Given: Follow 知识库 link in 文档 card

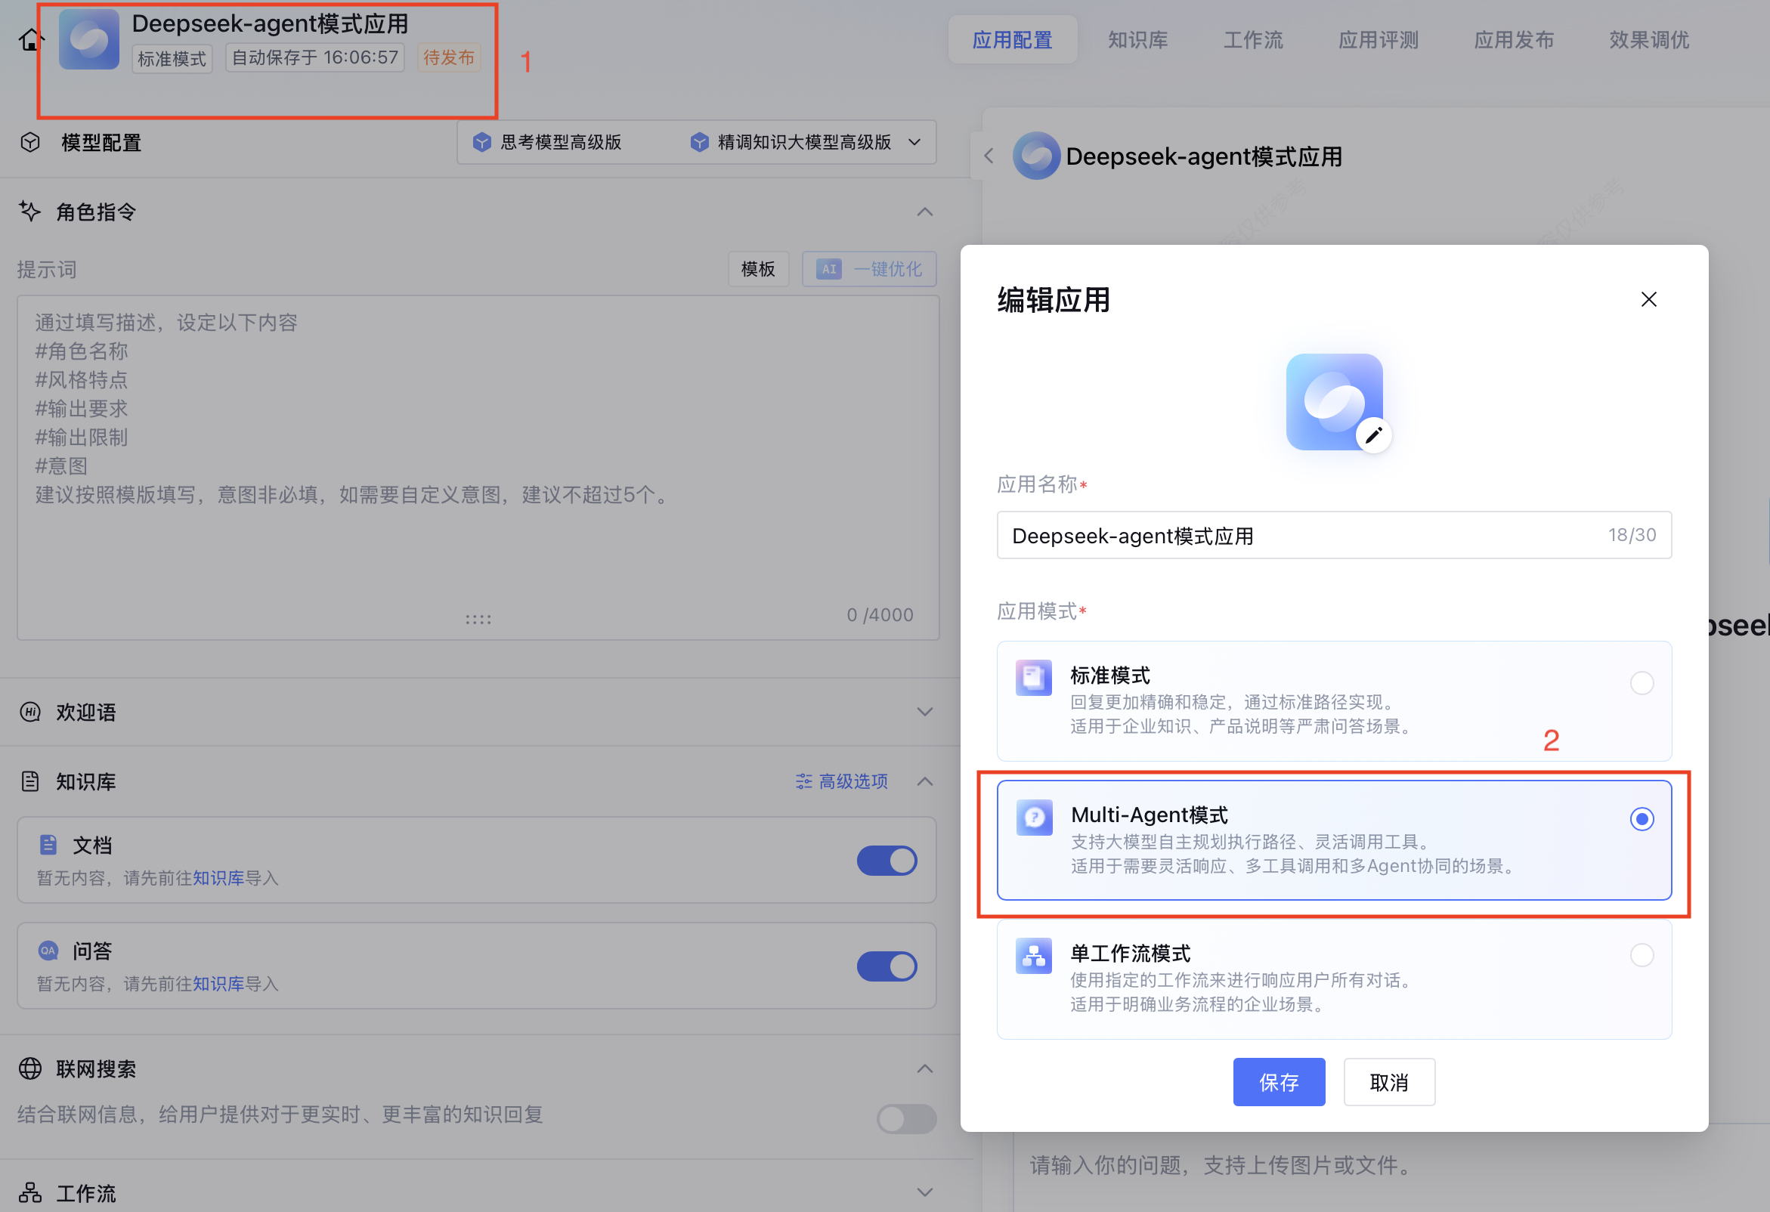Looking at the screenshot, I should point(218,878).
